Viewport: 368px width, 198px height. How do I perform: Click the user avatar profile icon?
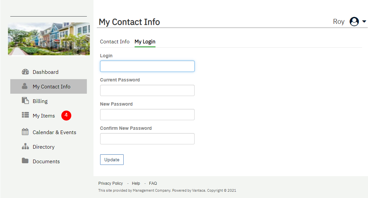point(354,22)
